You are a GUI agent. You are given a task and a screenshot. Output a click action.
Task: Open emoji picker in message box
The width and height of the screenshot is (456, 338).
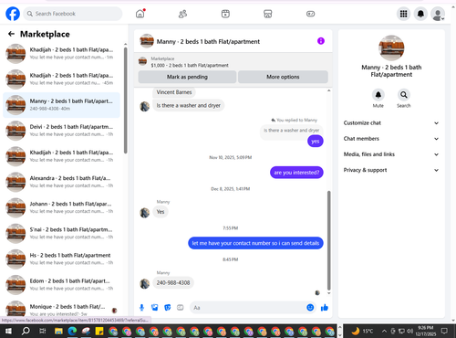pos(310,308)
